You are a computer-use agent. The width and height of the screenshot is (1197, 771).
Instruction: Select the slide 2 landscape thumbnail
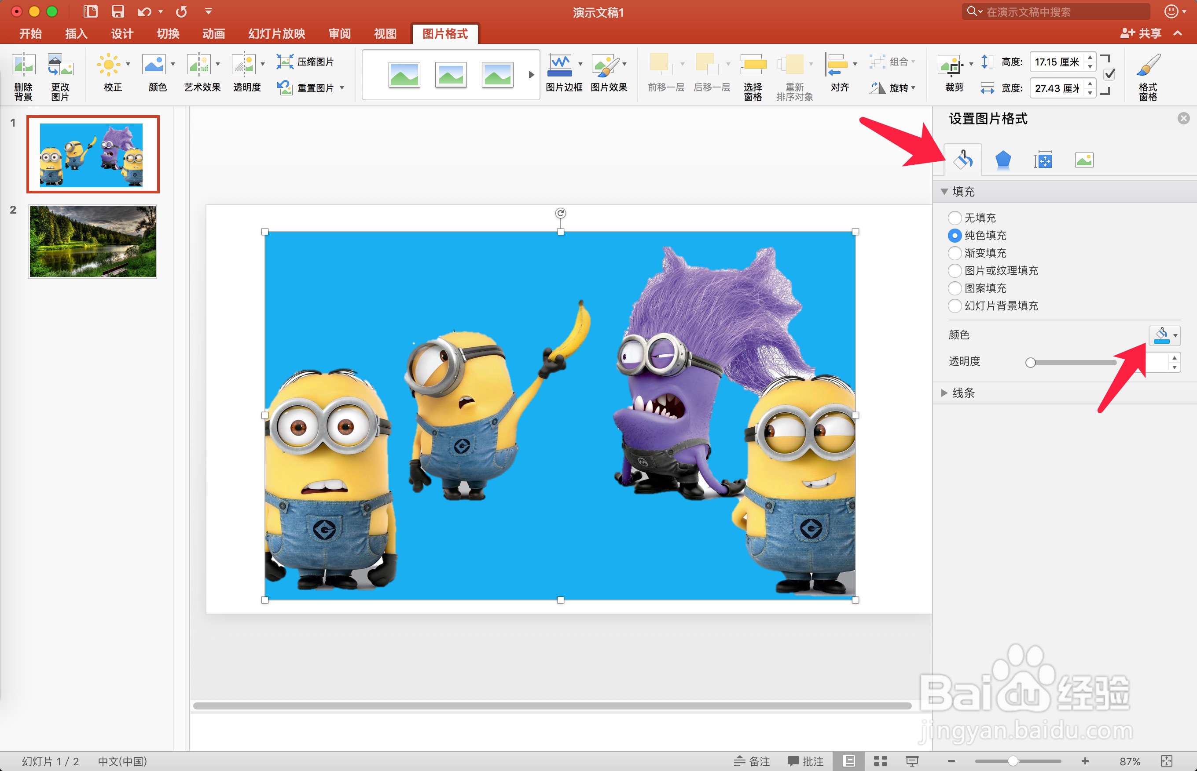(x=93, y=241)
